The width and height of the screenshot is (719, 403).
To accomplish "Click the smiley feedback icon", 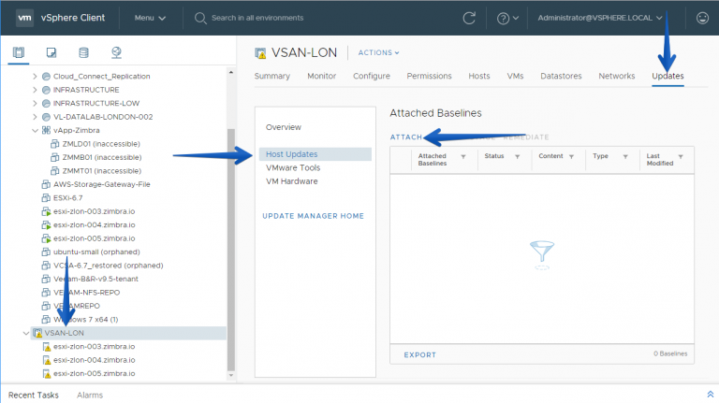I will pos(702,18).
